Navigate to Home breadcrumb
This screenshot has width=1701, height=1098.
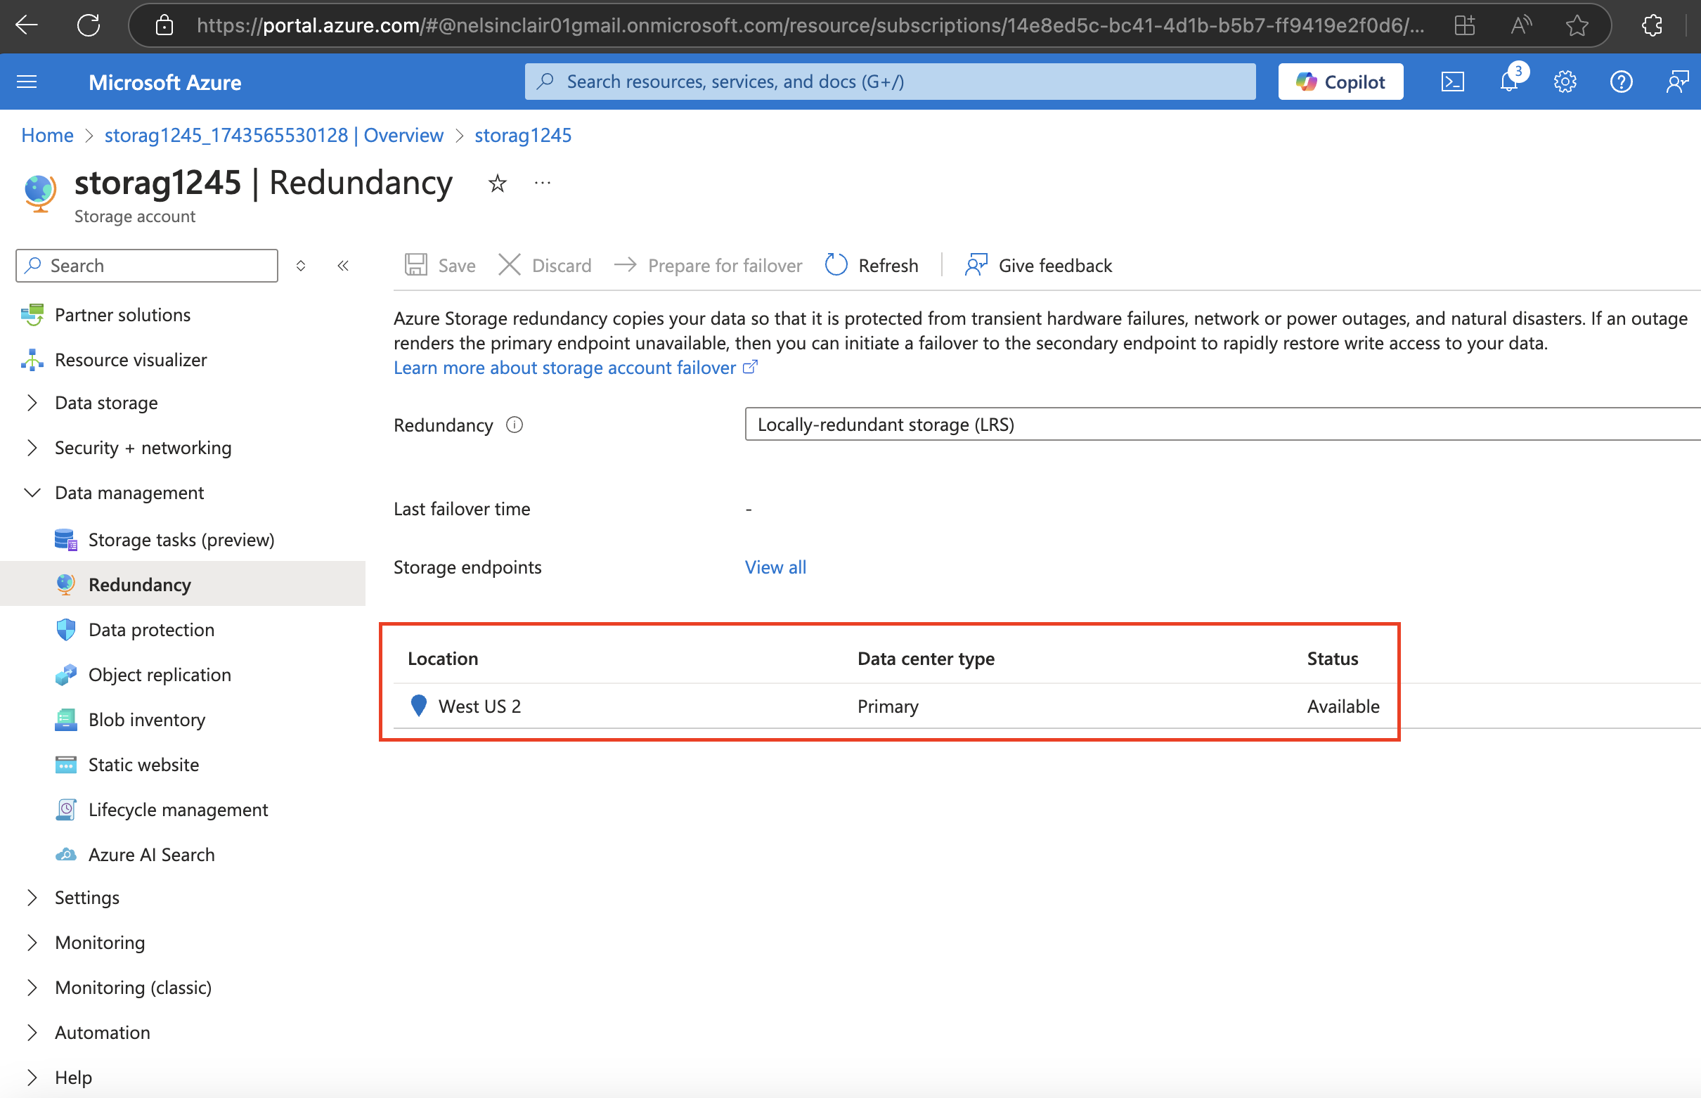pyautogui.click(x=47, y=135)
